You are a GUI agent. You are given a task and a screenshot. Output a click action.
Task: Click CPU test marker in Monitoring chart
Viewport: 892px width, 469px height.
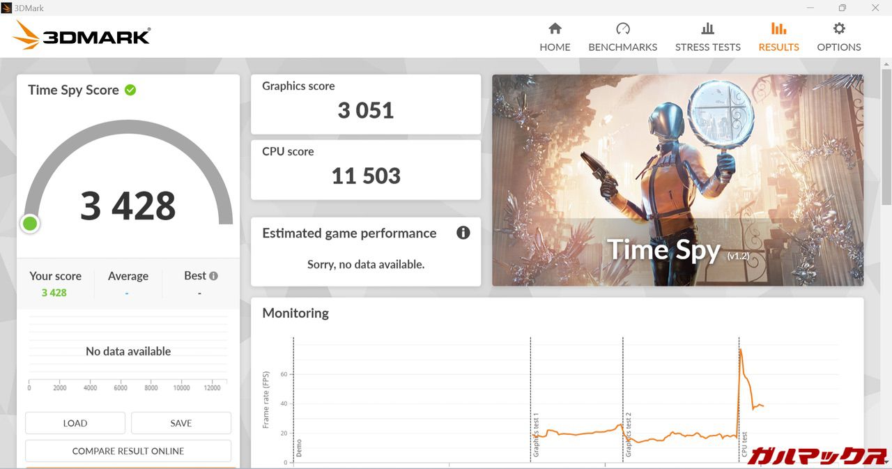(x=744, y=446)
